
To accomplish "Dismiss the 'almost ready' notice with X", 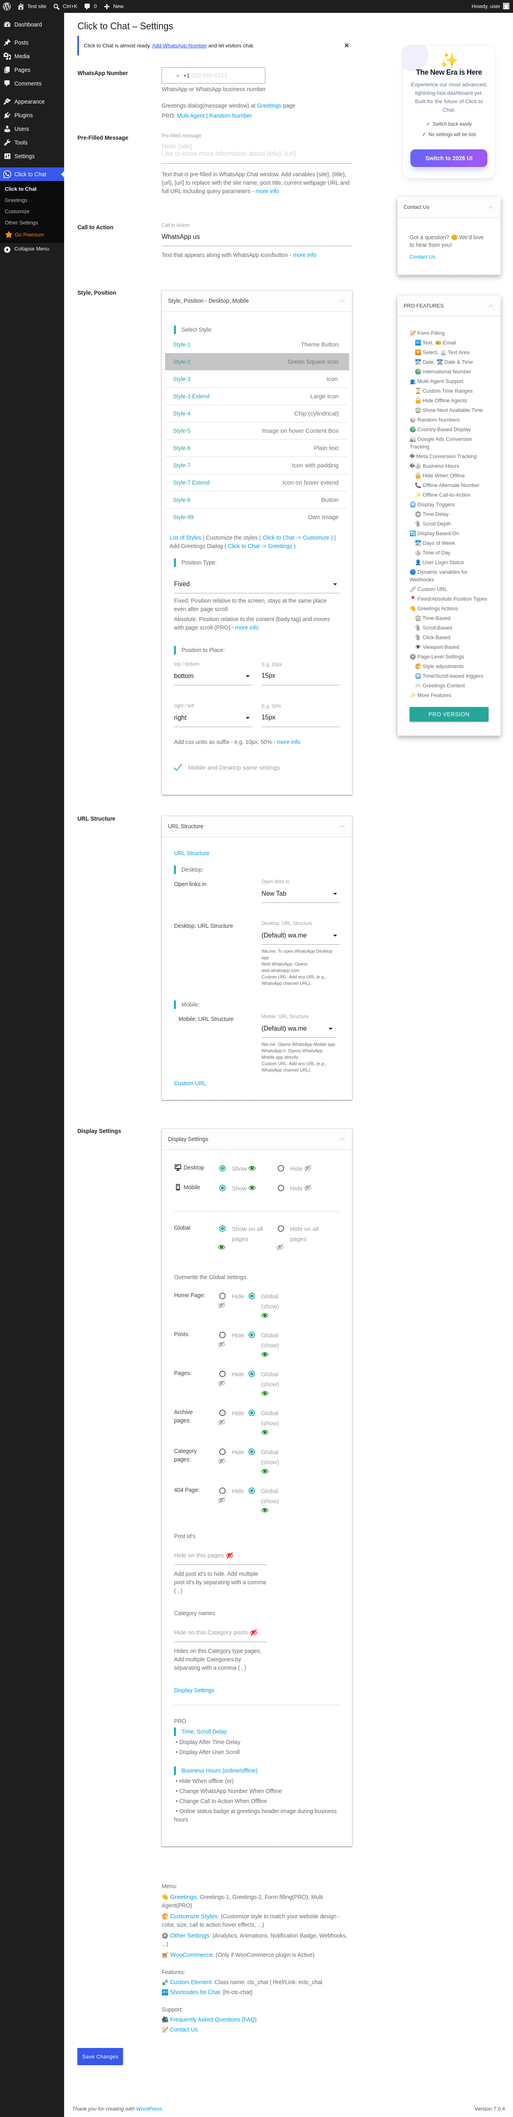I will point(346,45).
